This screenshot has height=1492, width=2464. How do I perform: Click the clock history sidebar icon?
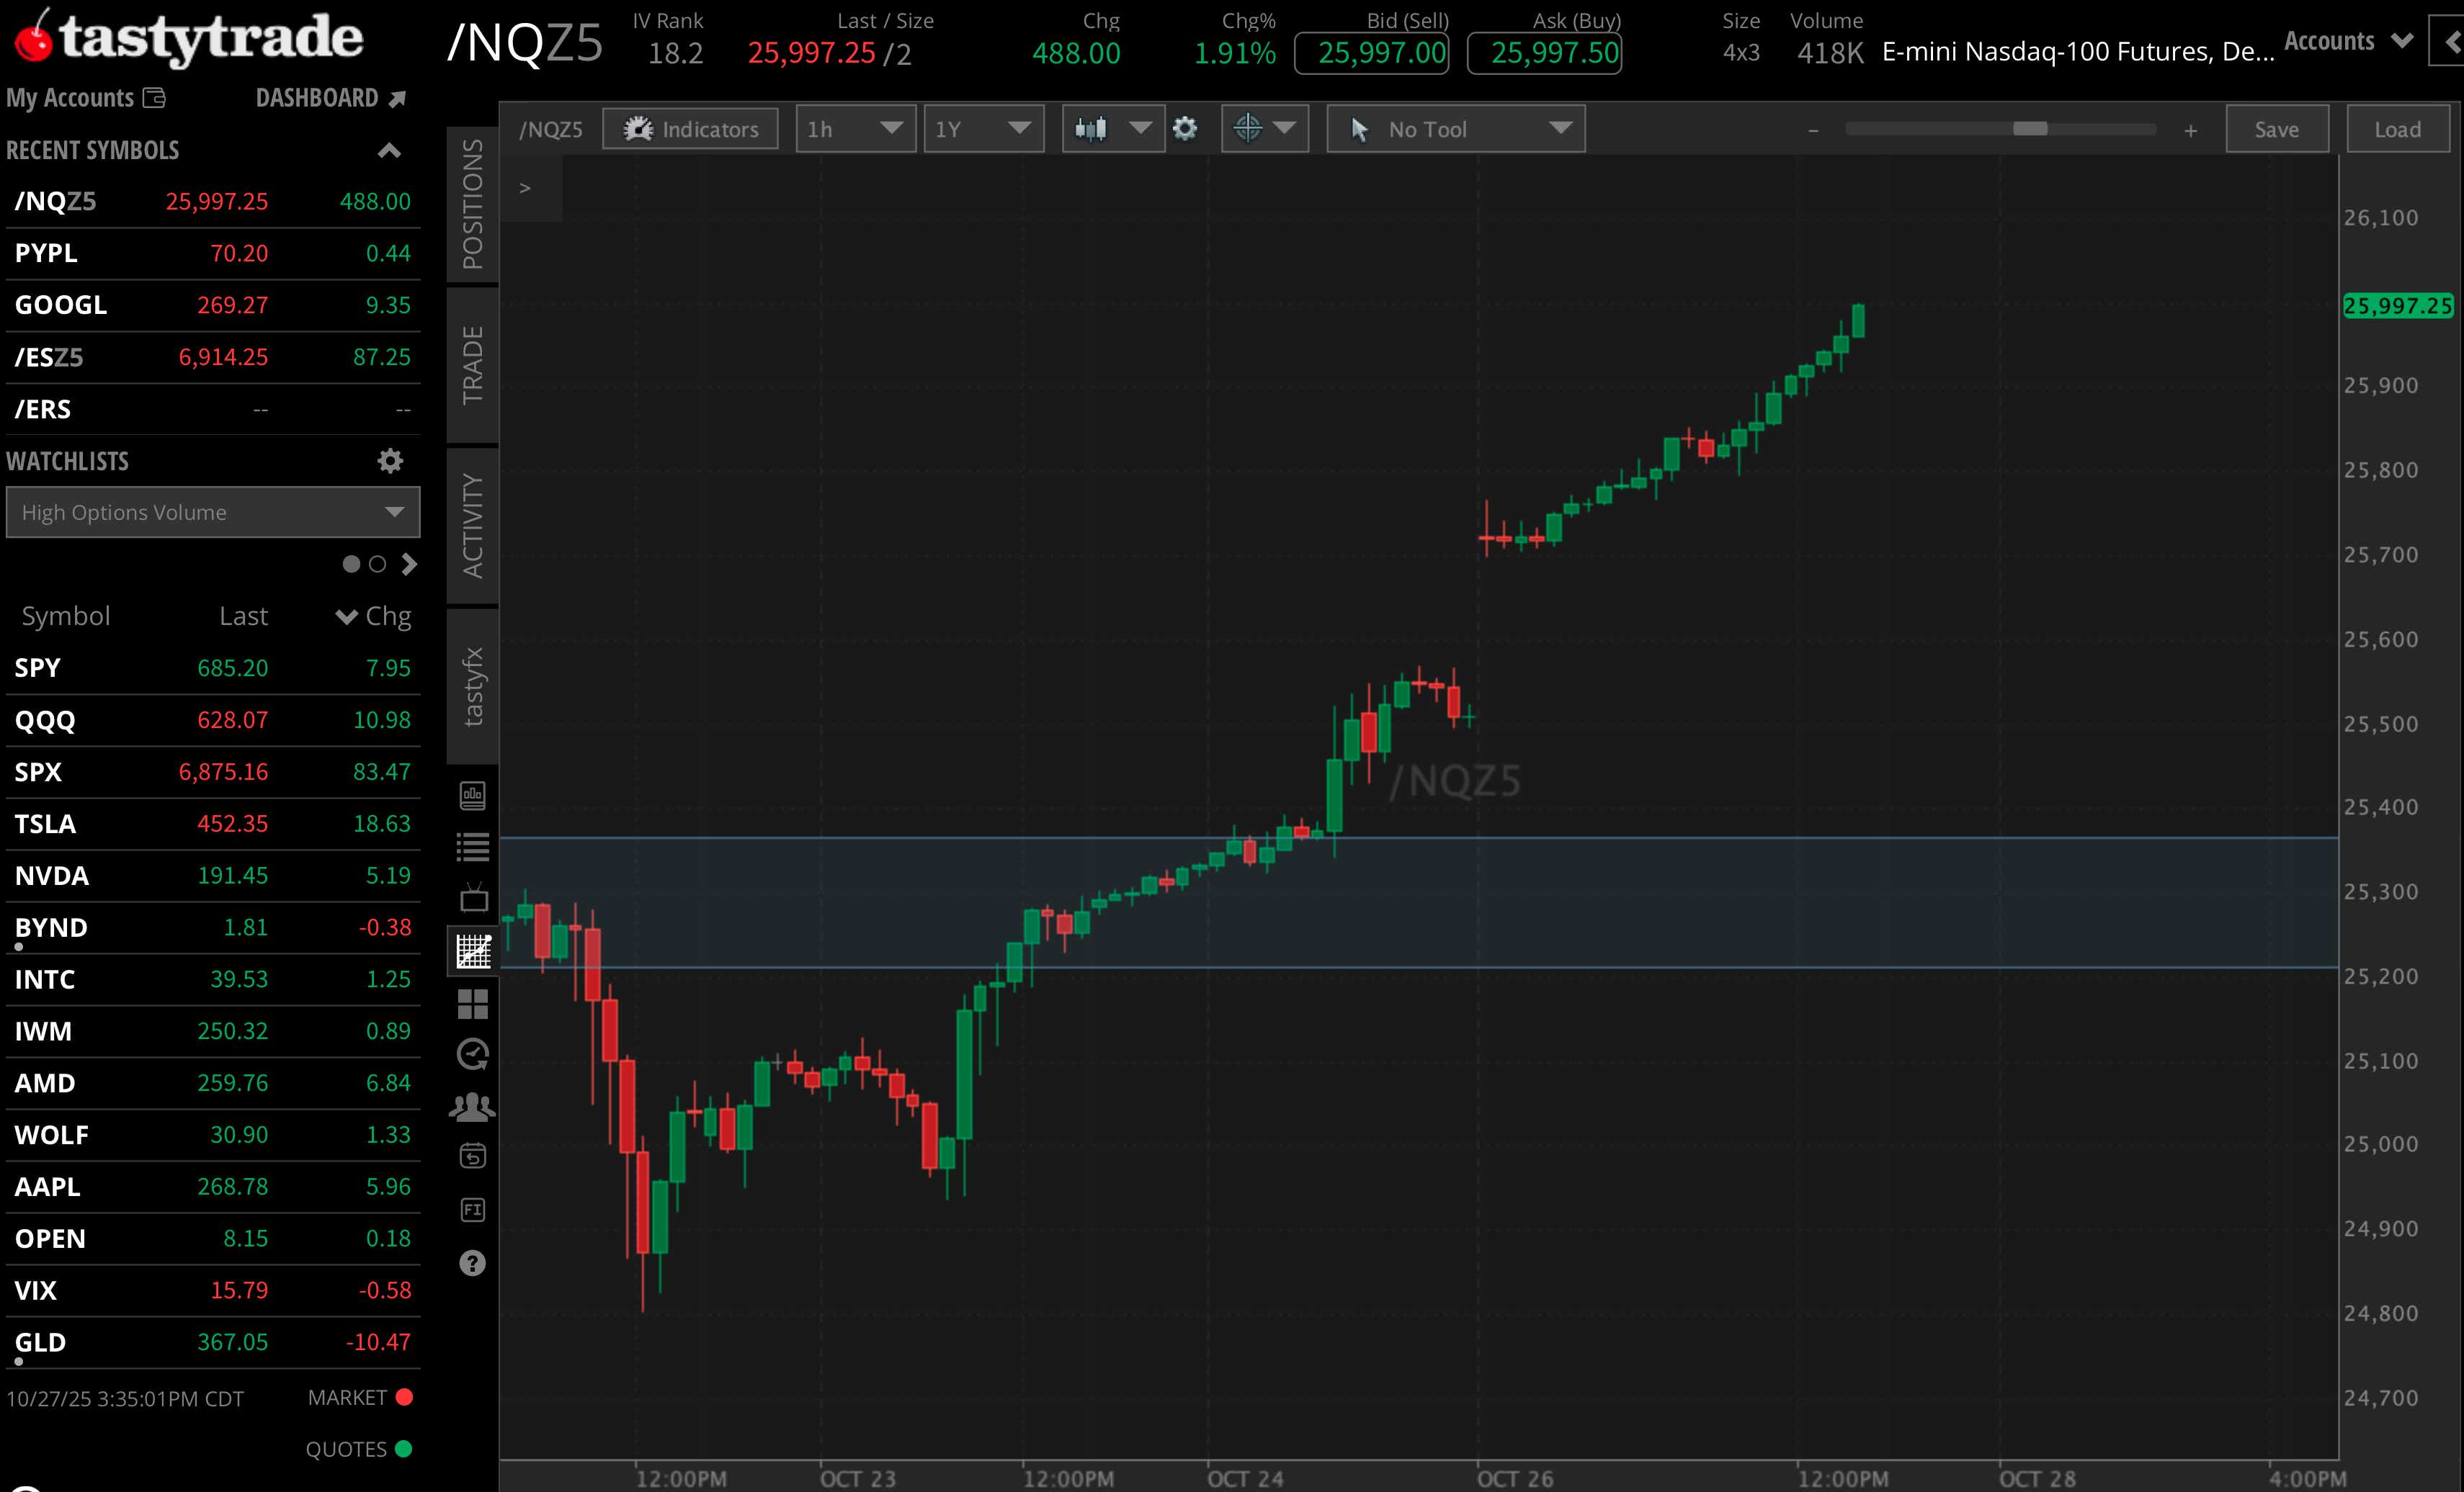472,1054
